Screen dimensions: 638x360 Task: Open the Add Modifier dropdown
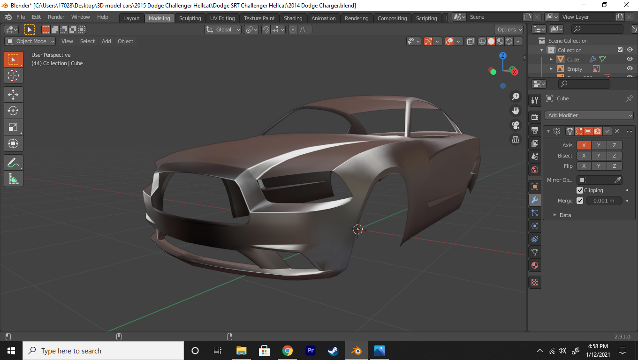pos(589,115)
